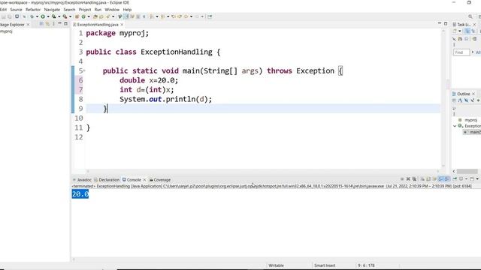Minimize the editor area

click(x=440, y=23)
